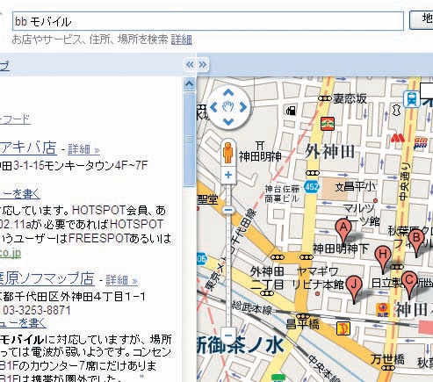Collapse the side panel with left double arrow
433x382 pixels.
190,64
